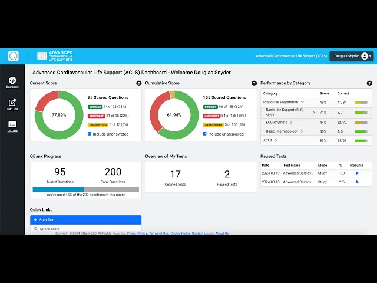
Task: Click the ACLS row score bar
Action: [x=361, y=141]
